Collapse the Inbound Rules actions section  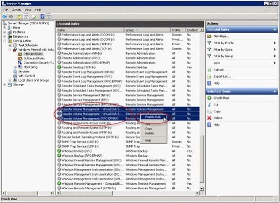[x=274, y=29]
